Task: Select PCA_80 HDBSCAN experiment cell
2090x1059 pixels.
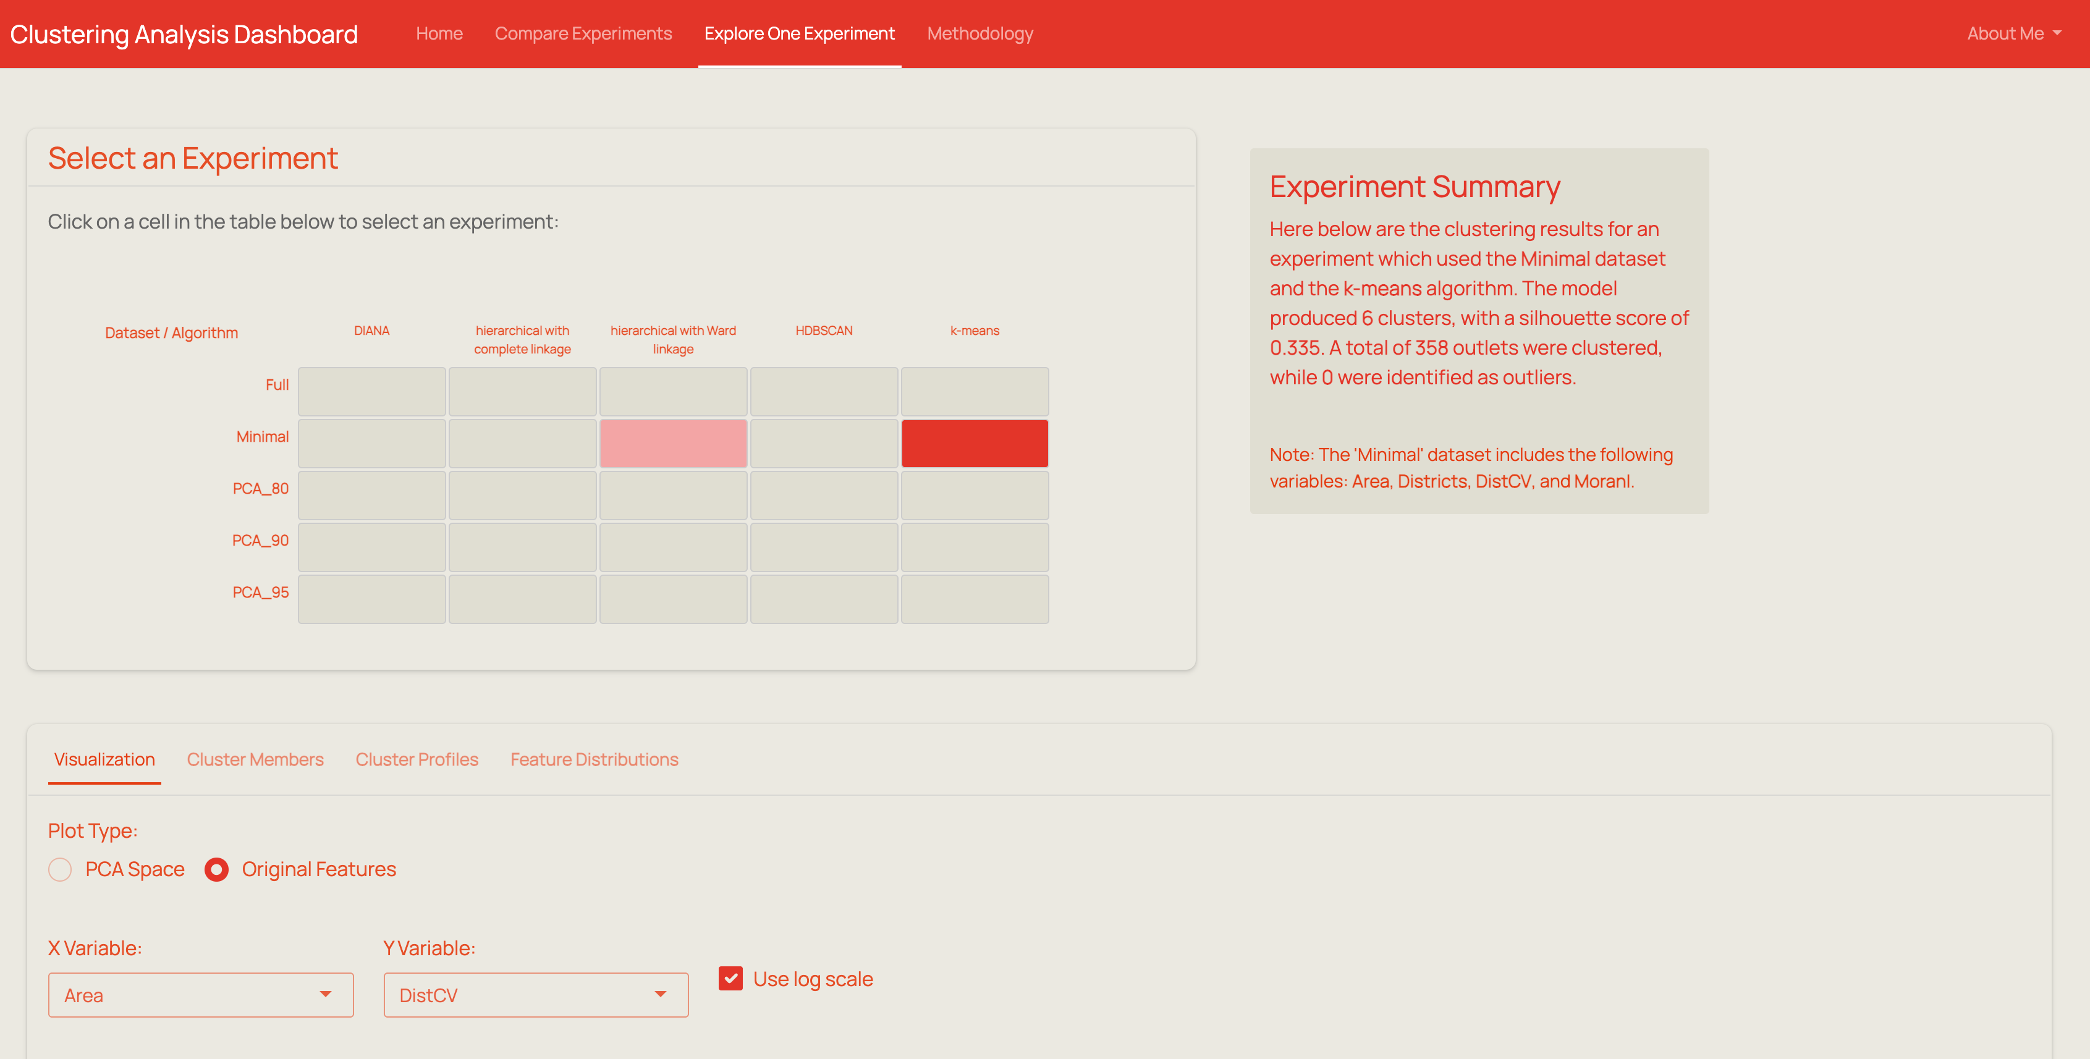Action: pos(824,496)
